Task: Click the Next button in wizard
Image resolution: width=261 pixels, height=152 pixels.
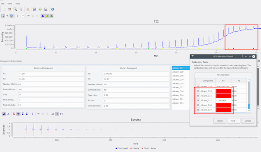Action: 233,121
